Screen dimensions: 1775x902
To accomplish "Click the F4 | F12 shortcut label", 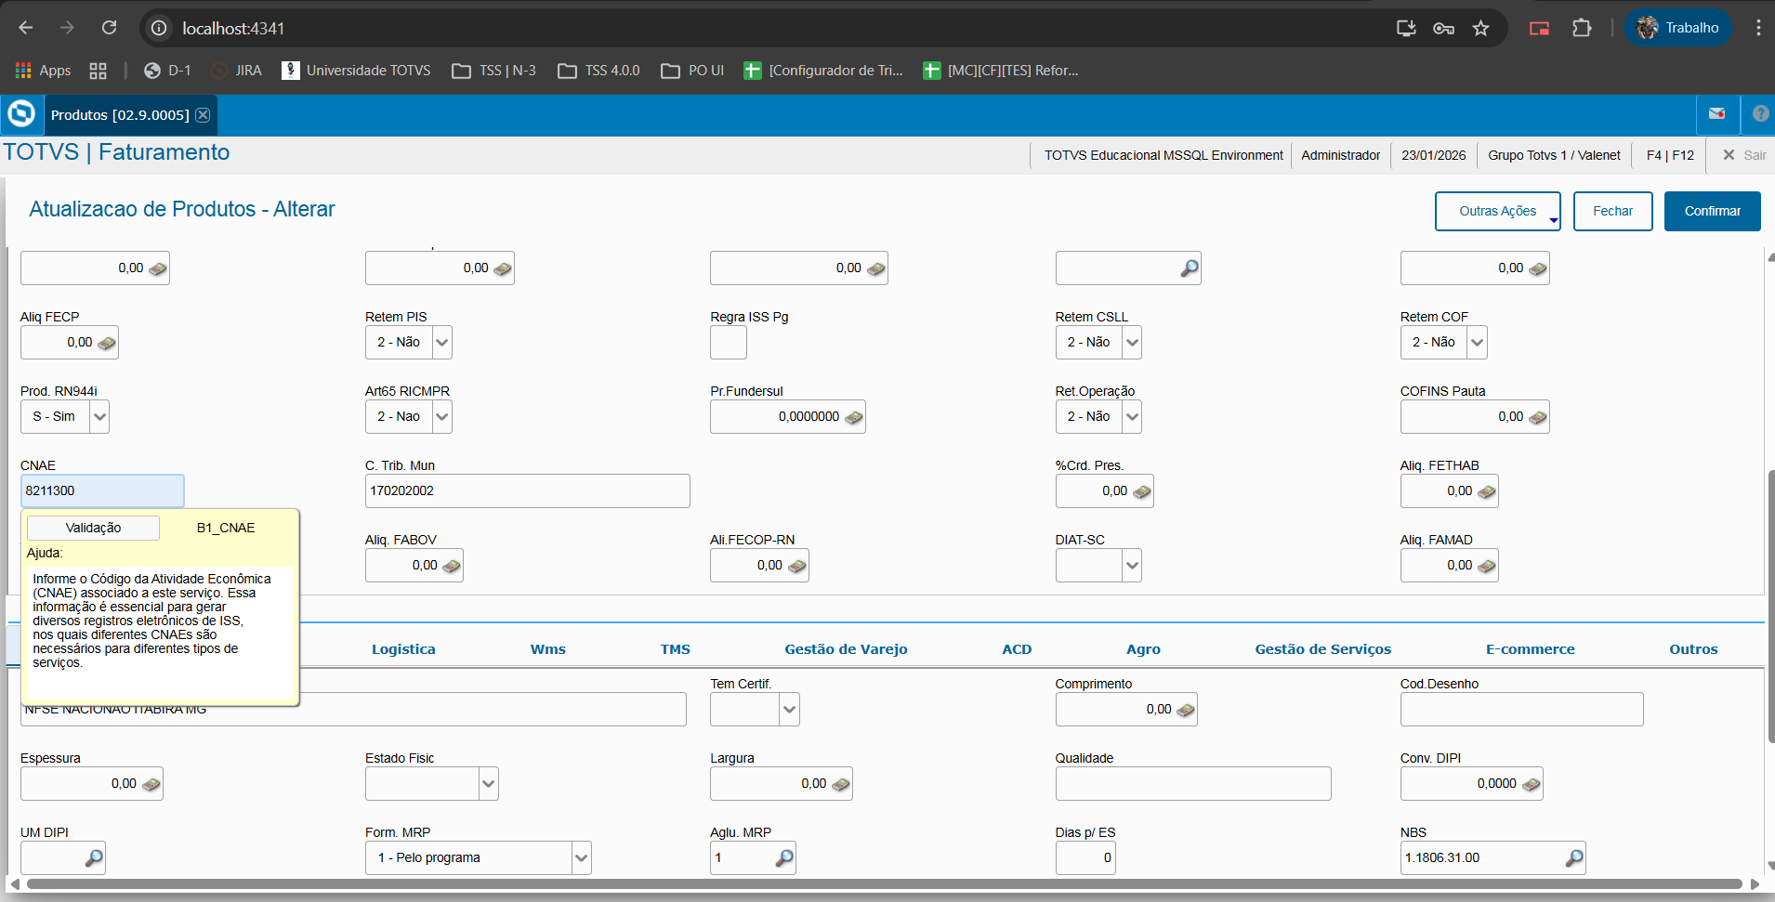I will pos(1670,155).
